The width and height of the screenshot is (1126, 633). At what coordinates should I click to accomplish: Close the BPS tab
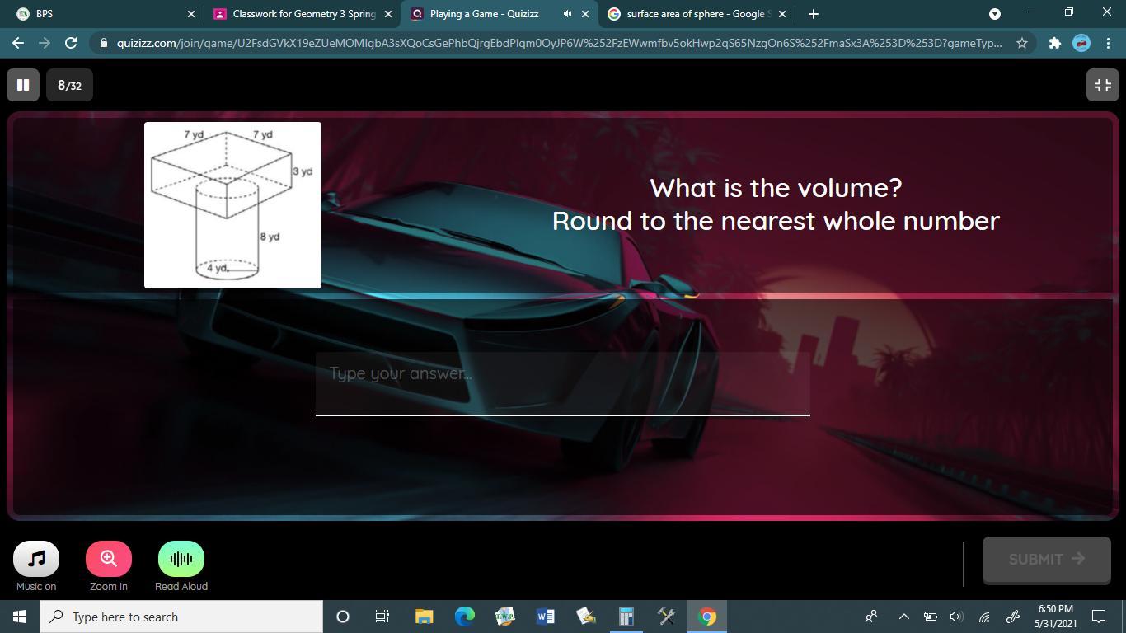191,14
